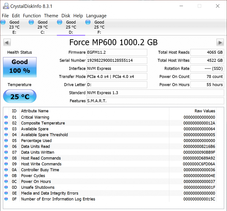Click the Good 100 % health status button

(20, 67)
